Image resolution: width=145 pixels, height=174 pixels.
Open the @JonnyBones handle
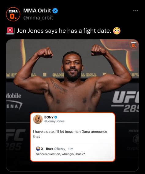click(54, 121)
